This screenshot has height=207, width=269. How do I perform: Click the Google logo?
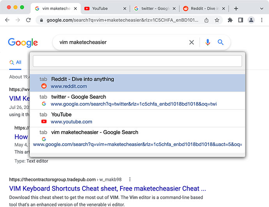click(x=23, y=43)
